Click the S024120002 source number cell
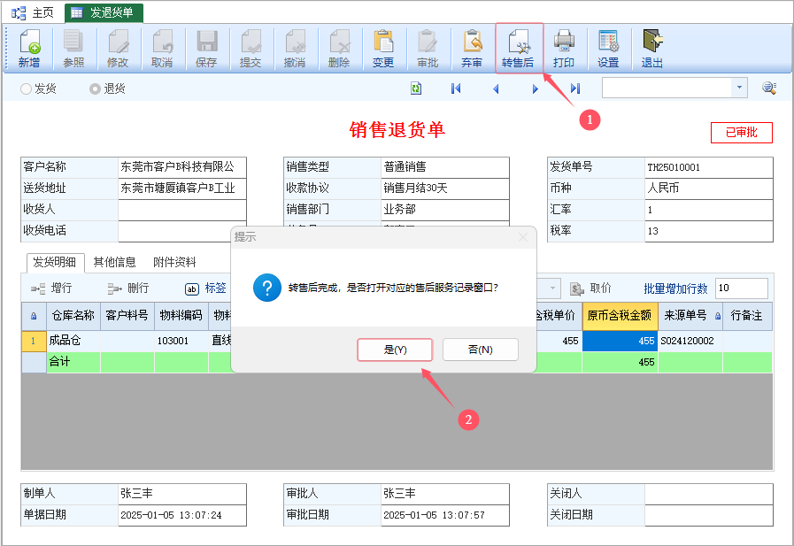Image resolution: width=794 pixels, height=546 pixels. pyautogui.click(x=690, y=341)
